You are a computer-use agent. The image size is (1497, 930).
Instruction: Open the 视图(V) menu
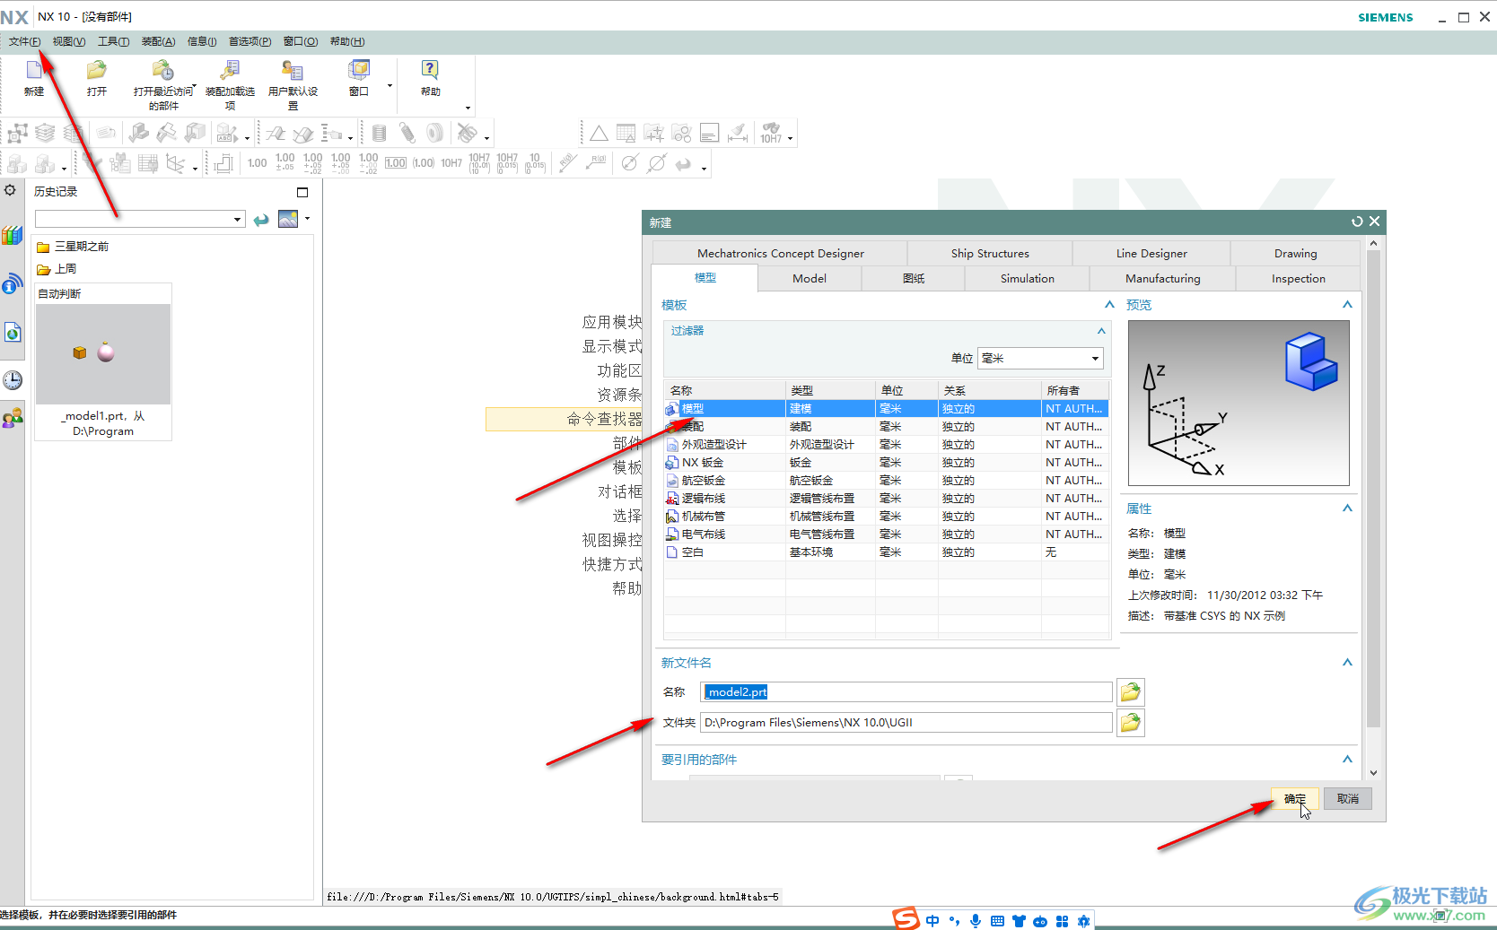tap(68, 41)
